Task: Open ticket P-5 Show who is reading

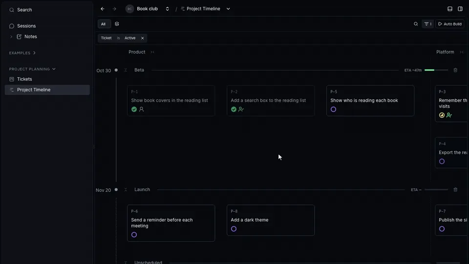Action: (x=370, y=101)
